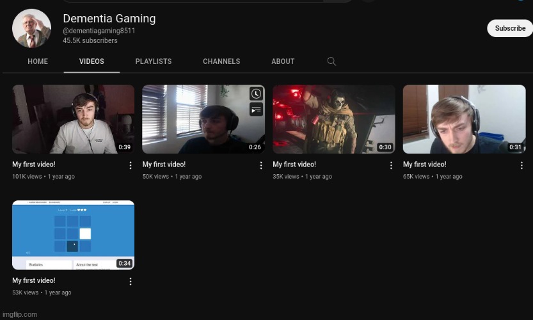Open the Dementia Gaming channel avatar

point(31,28)
